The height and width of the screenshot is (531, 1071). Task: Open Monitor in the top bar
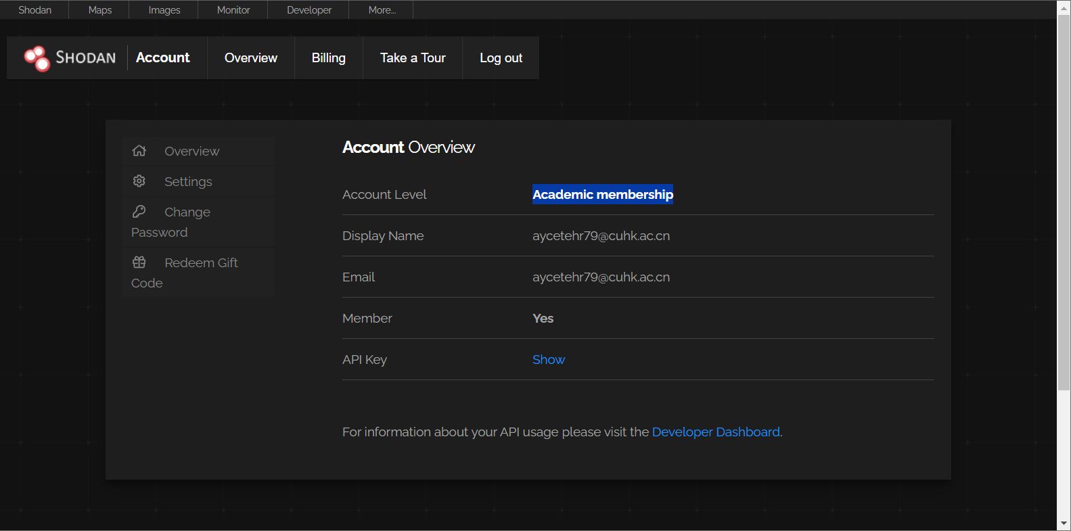tap(233, 10)
